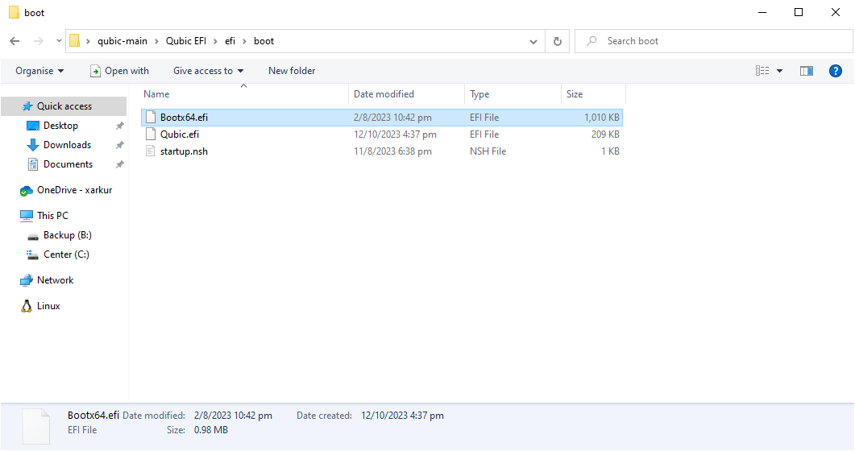Navigate to qubic-main in breadcrumb
855x451 pixels.
[x=122, y=41]
